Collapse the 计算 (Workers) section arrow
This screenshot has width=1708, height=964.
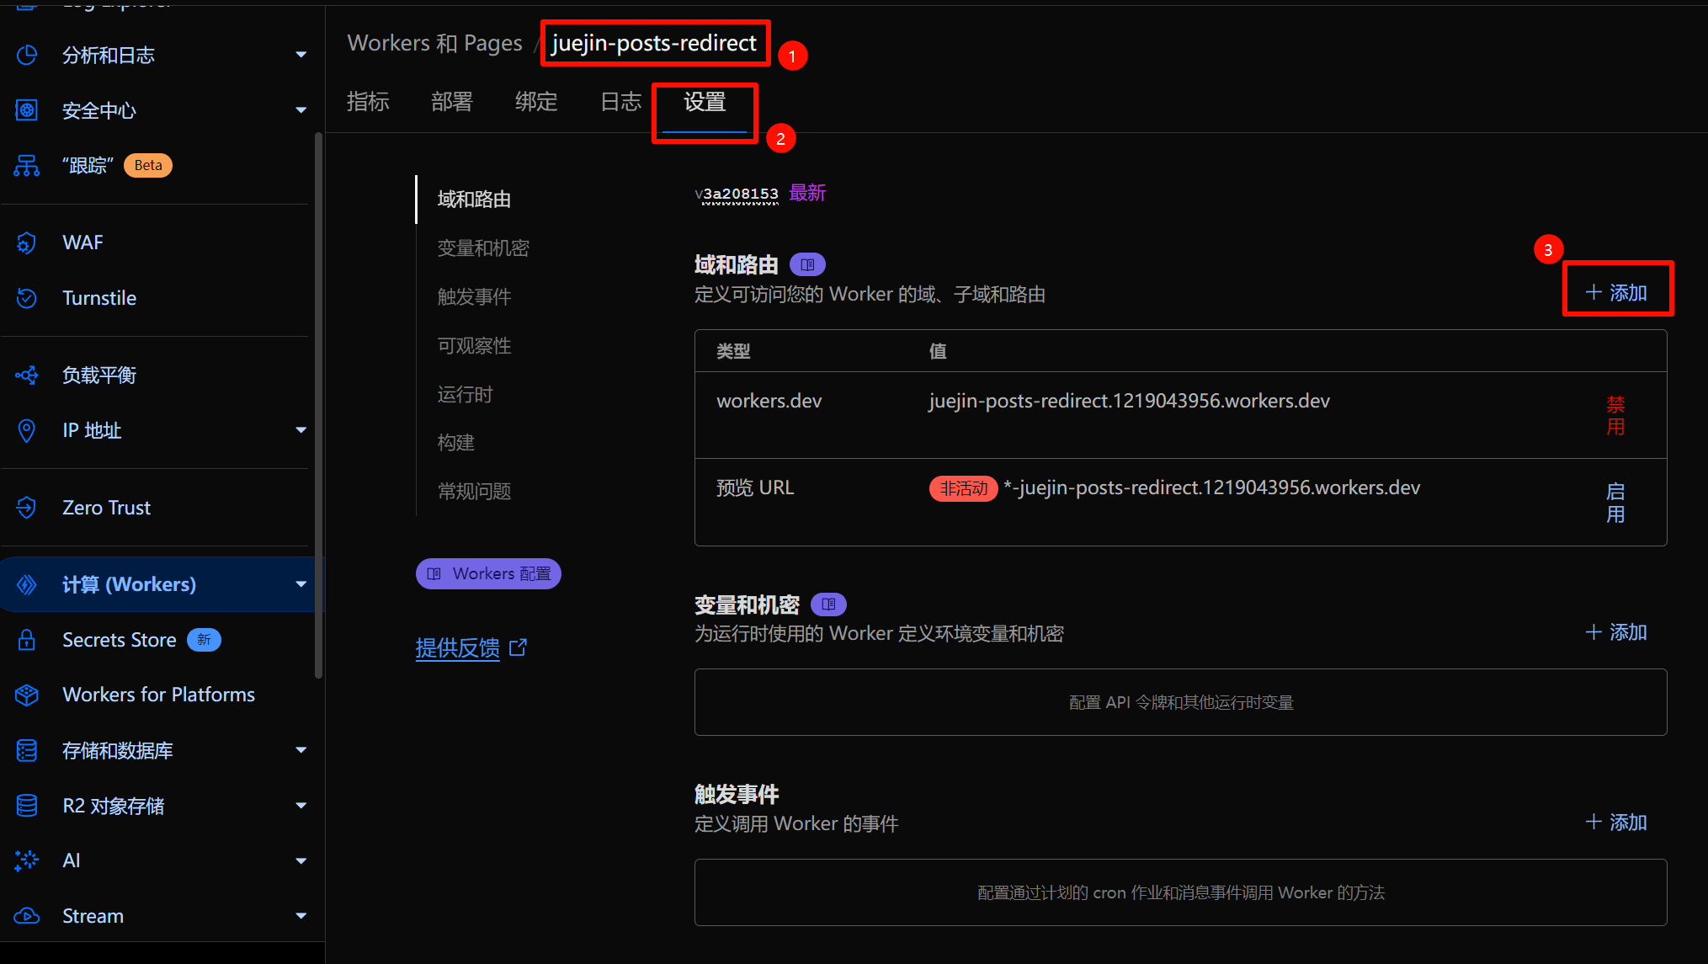point(301,584)
